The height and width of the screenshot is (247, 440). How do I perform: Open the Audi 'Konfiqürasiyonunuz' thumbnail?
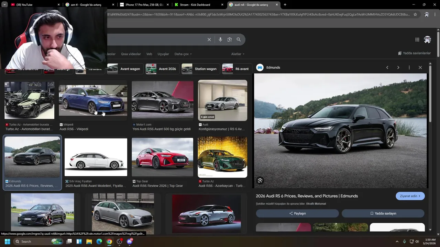[222, 101]
